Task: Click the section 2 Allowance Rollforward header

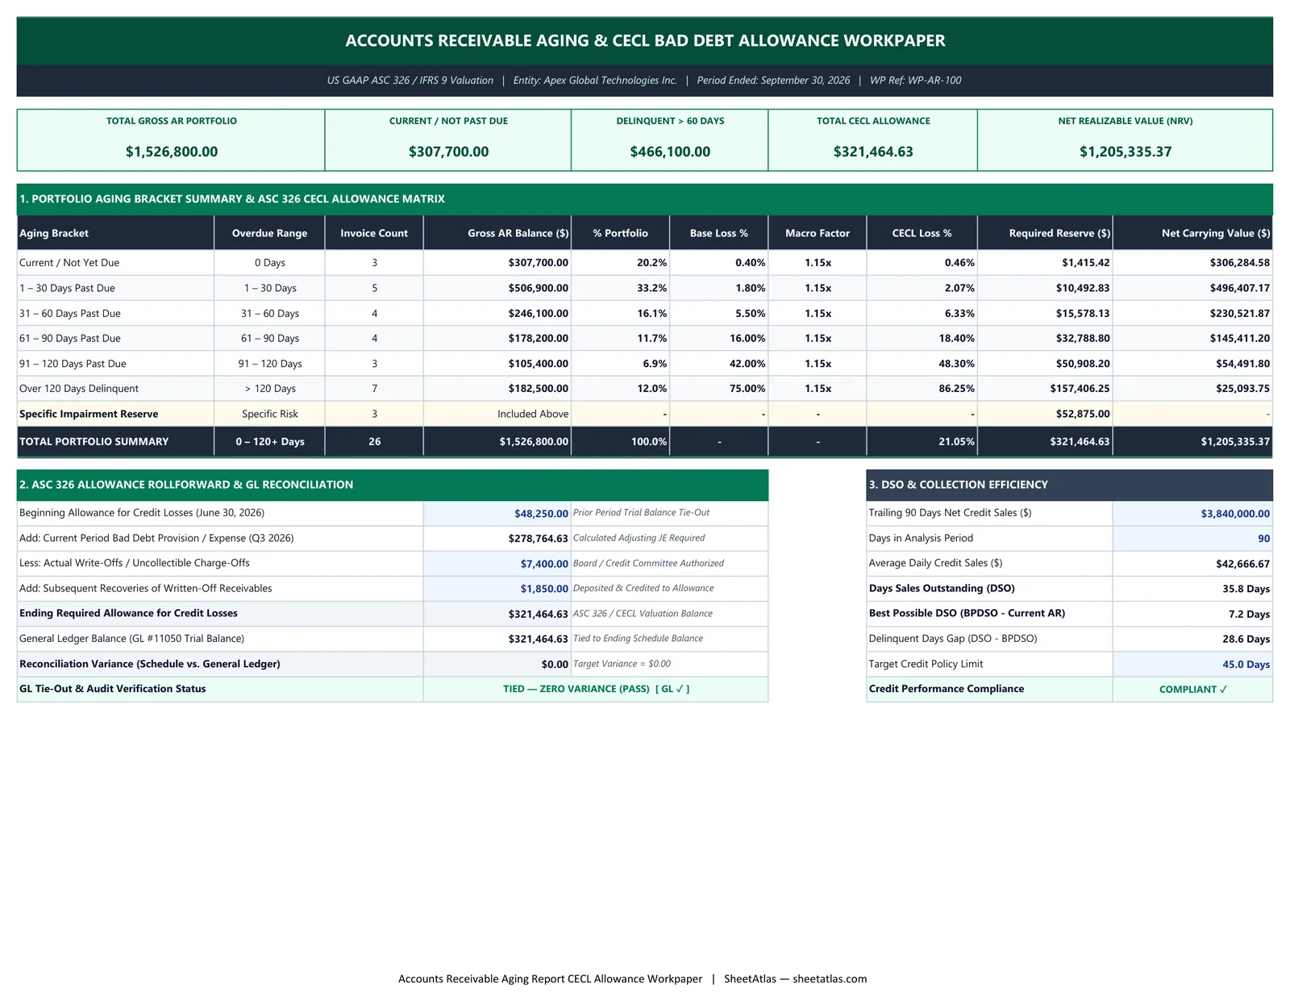Action: (393, 485)
